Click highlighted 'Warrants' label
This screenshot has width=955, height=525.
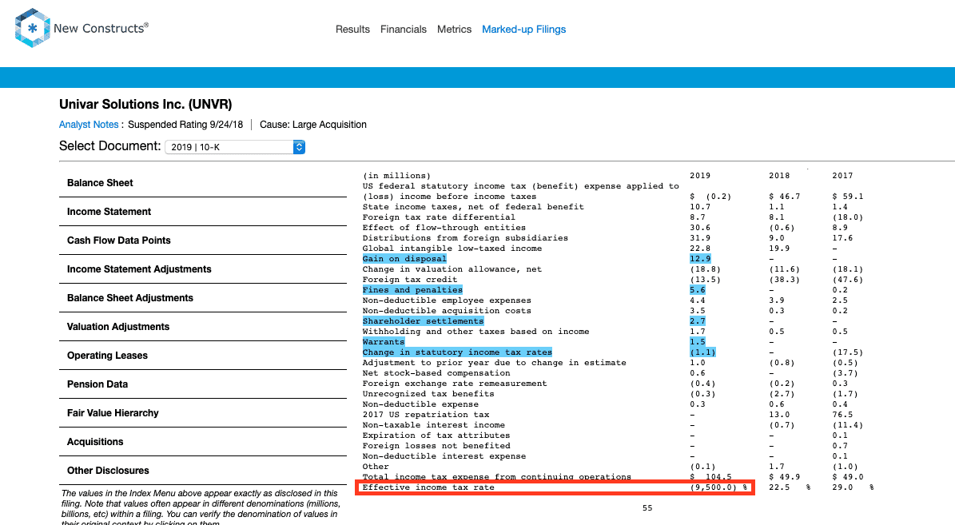tap(384, 342)
